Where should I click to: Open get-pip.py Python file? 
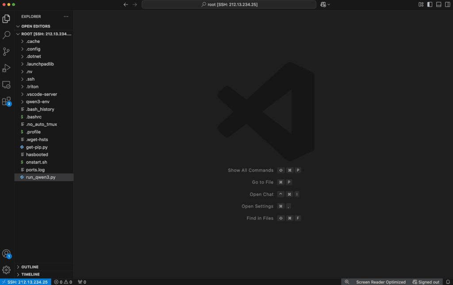(x=44, y=147)
